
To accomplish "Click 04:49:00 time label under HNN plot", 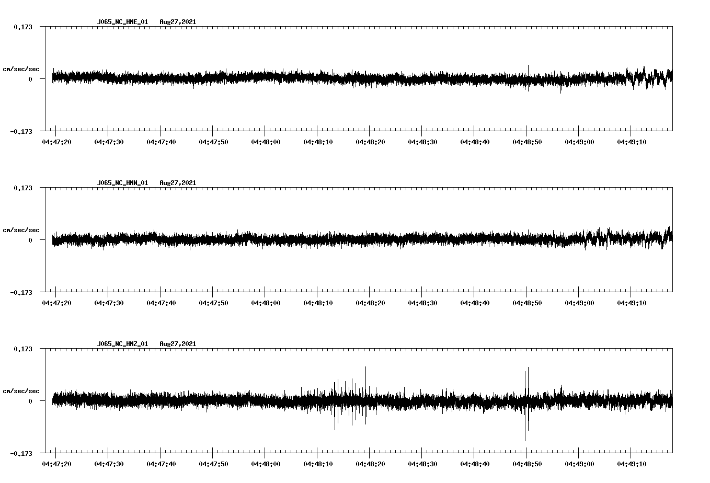I will tap(579, 303).
